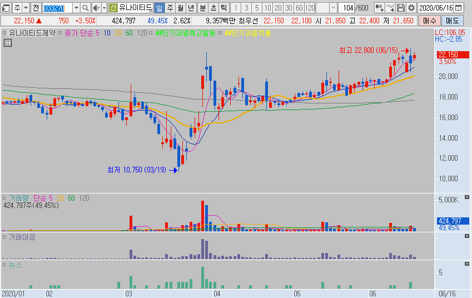Open chart settings gear icon
Viewport: 472px width, 298px height.
411,8
